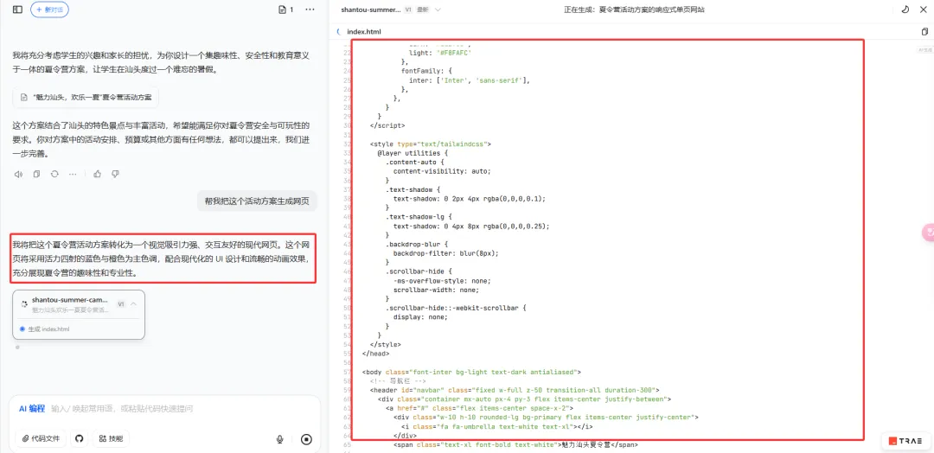Screen dimensions: 934x453
Task: Click the 魅力汕头夏令营 span code line
Action: point(515,444)
